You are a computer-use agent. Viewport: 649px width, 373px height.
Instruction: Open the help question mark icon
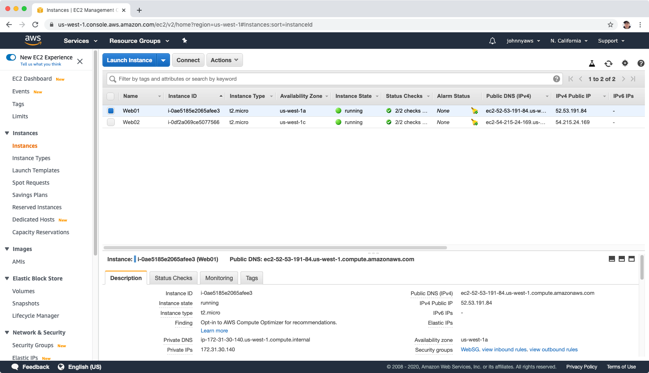[x=641, y=63]
